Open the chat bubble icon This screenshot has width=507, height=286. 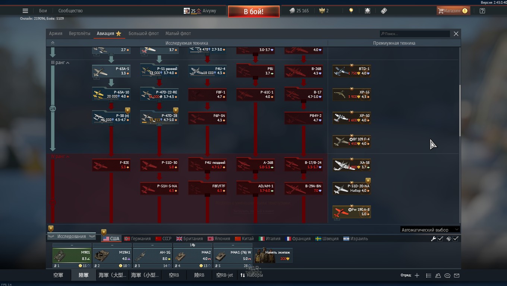click(447, 276)
